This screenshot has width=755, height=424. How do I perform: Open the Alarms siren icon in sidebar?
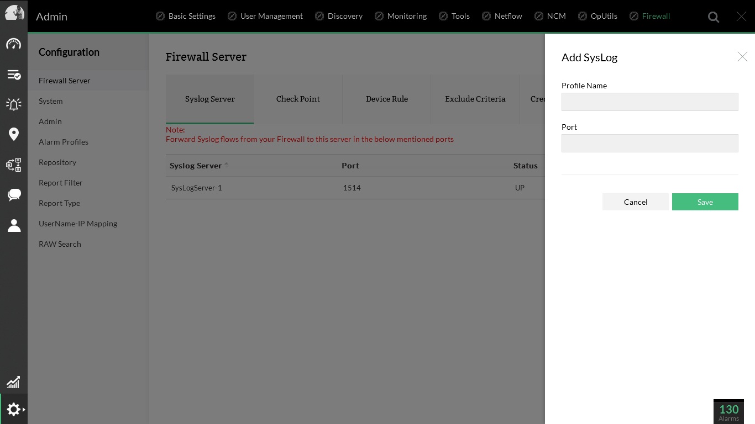(x=14, y=104)
